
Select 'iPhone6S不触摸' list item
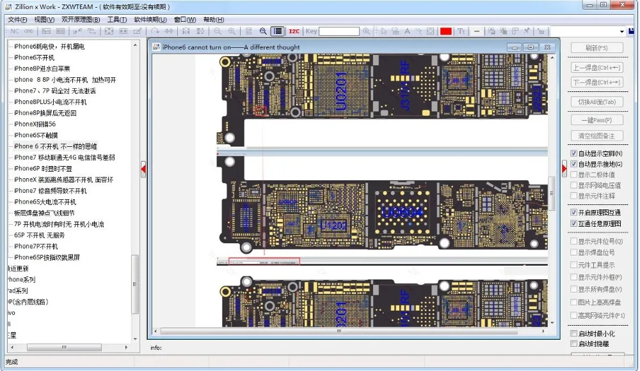pyautogui.click(x=36, y=135)
